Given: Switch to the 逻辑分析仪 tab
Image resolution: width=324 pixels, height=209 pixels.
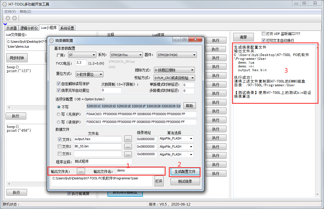Looking at the screenshot, I should 29,28.
